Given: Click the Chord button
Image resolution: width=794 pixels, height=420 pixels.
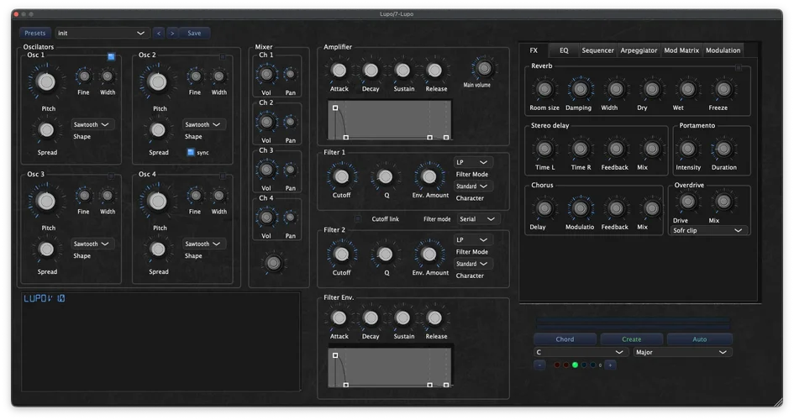Looking at the screenshot, I should tap(565, 339).
